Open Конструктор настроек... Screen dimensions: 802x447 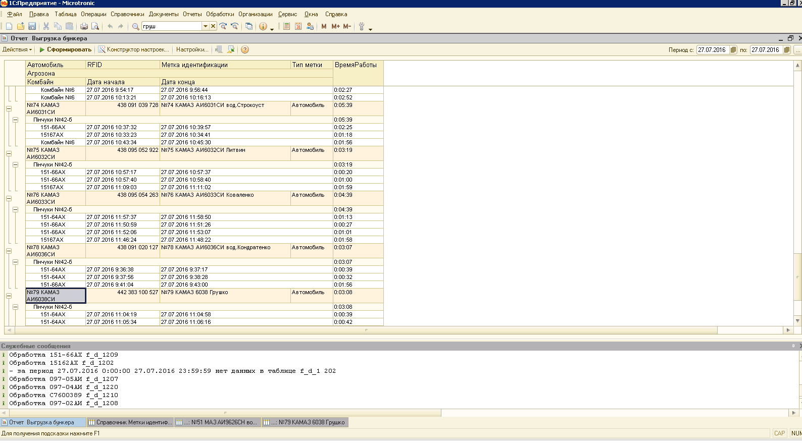133,49
